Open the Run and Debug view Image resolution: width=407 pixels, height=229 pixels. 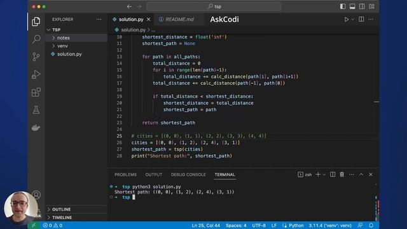36,74
